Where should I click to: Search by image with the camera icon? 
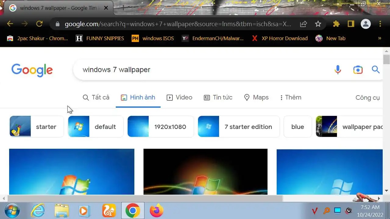pos(358,70)
